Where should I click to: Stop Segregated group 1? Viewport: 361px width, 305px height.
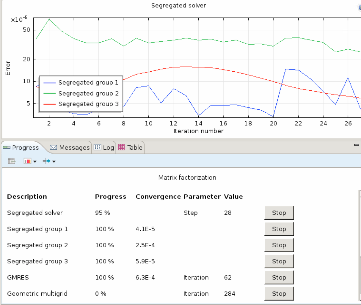point(279,229)
